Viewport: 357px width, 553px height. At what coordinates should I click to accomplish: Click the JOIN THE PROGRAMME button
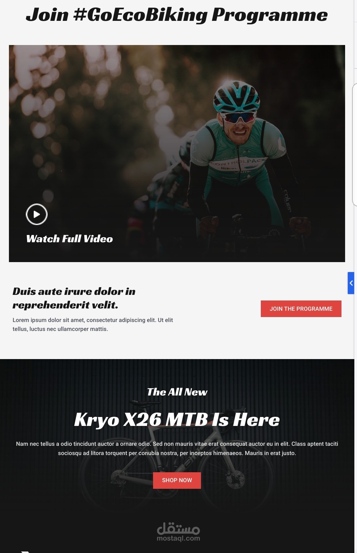[301, 309]
